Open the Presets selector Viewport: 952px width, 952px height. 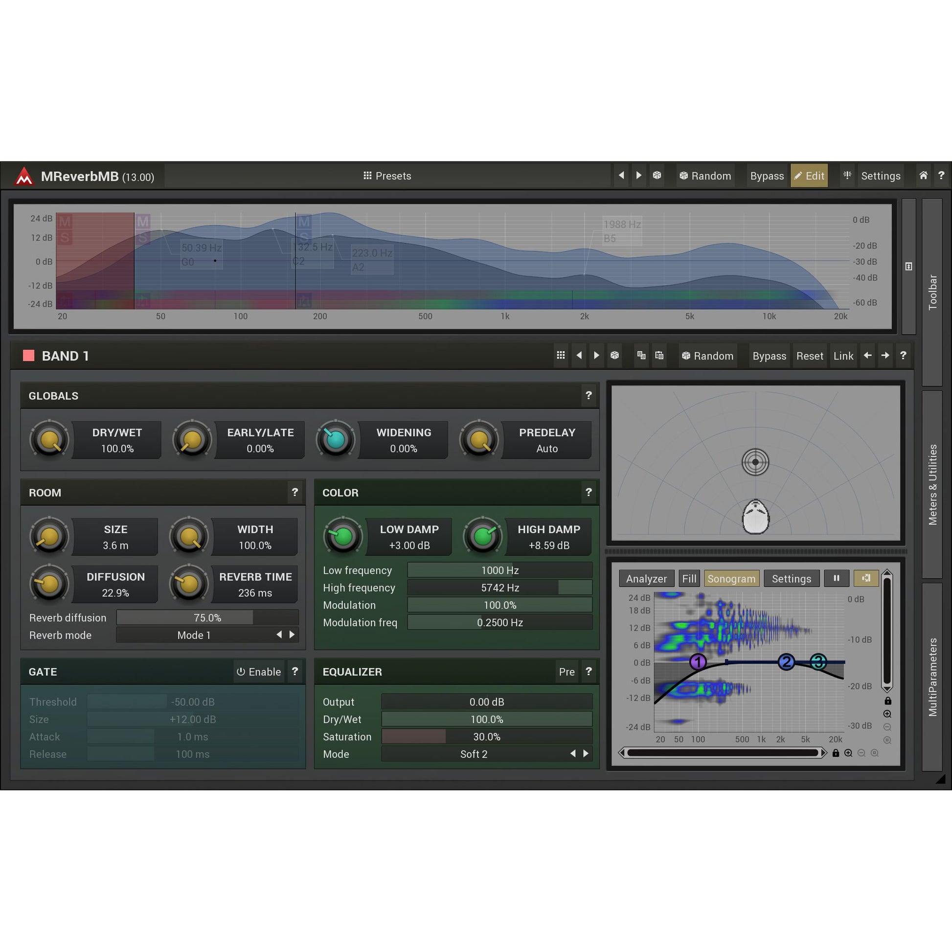pos(387,176)
